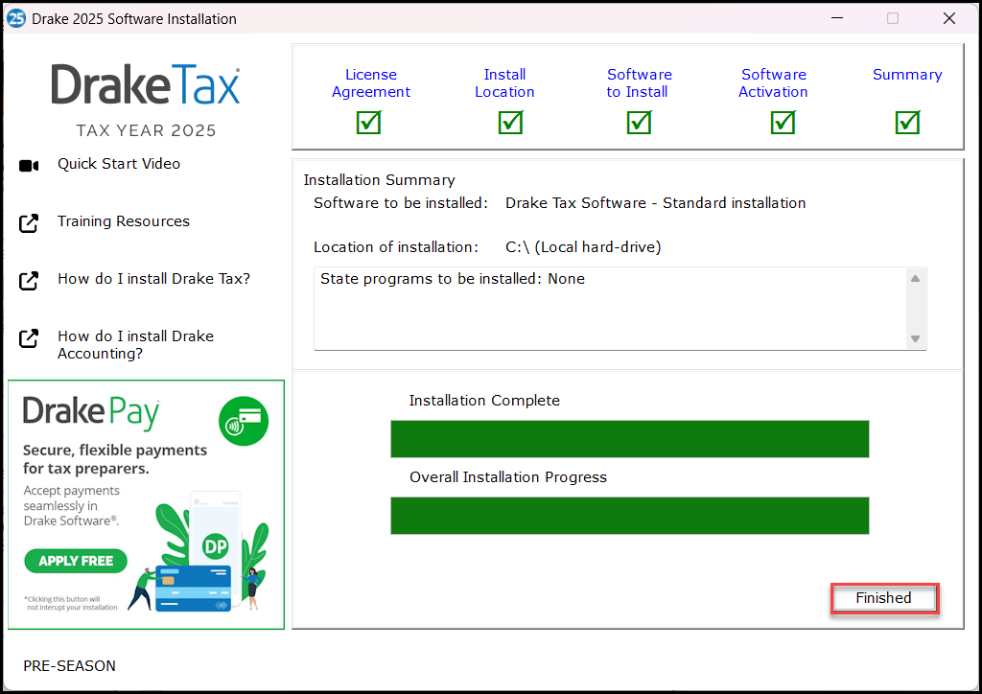Click the Finished button
982x694 pixels.
[x=883, y=597]
